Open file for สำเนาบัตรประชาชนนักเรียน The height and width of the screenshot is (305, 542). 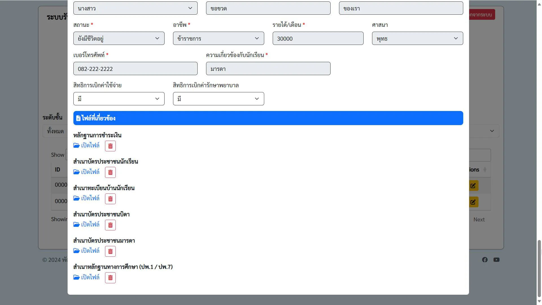click(x=86, y=172)
